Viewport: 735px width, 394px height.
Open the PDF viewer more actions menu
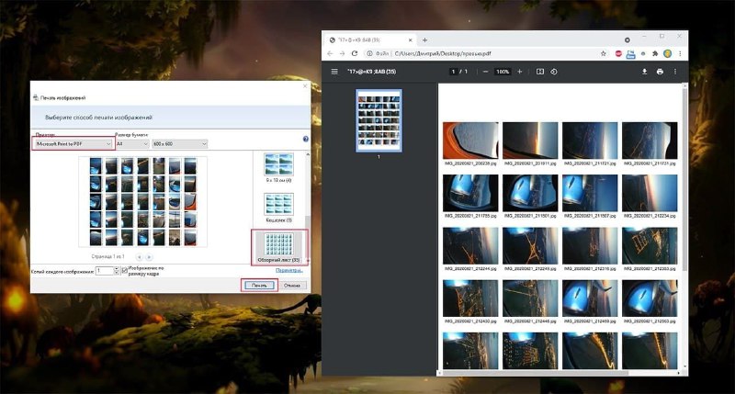(x=675, y=72)
